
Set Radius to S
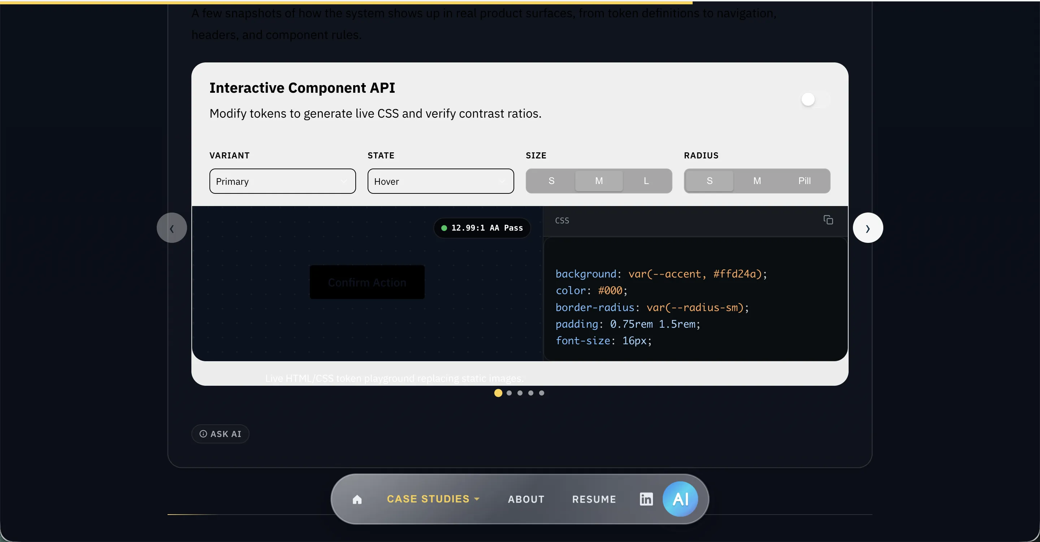[709, 181]
